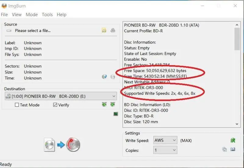This screenshot has width=244, height=168.
Task: Click 'Status: Empty' line
Action: click(137, 48)
